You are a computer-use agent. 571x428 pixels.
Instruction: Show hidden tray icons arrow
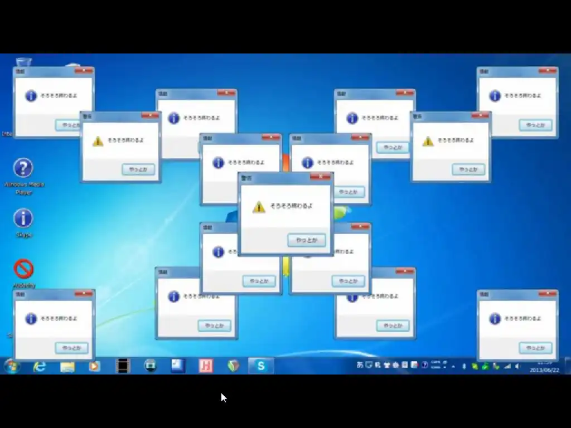tap(453, 367)
